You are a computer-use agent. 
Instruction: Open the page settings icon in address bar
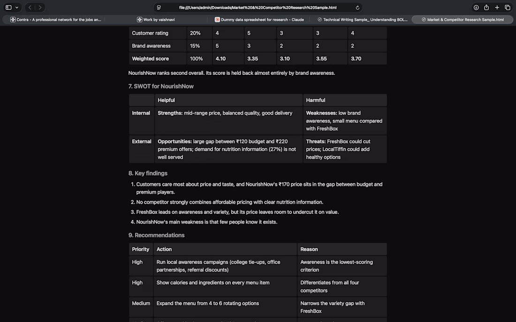pyautogui.click(x=159, y=7)
